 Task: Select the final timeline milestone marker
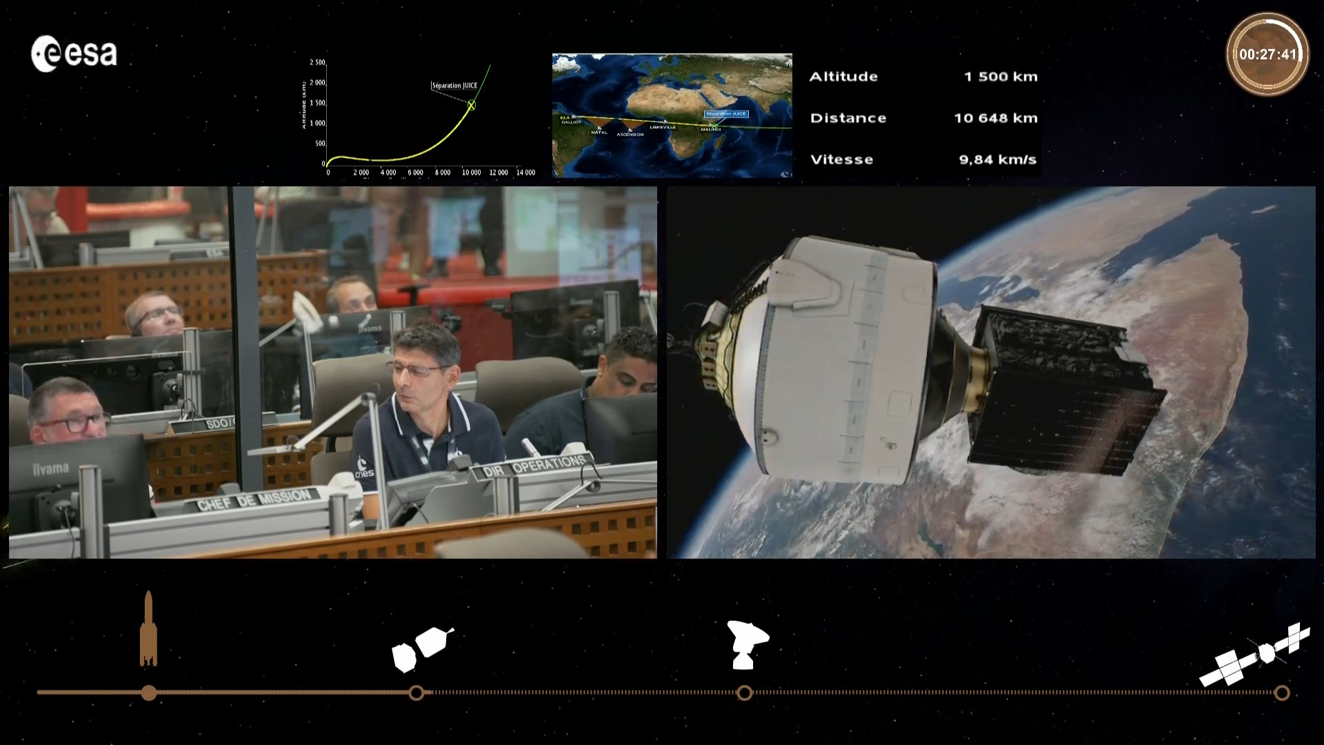click(x=1282, y=693)
